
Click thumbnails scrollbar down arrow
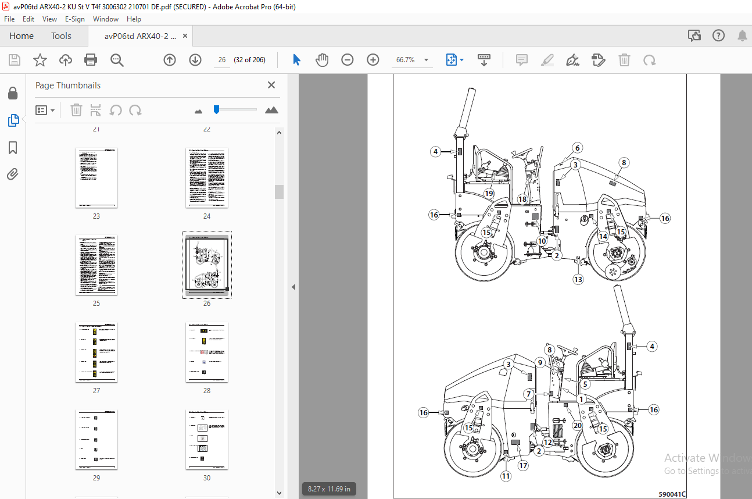coord(280,494)
